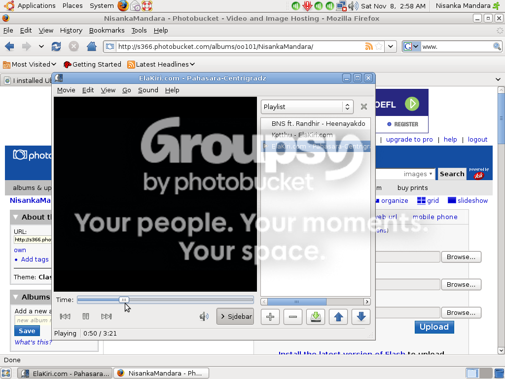The width and height of the screenshot is (505, 379).
Task: Open system volume applet in panel
Action: coord(353,5)
